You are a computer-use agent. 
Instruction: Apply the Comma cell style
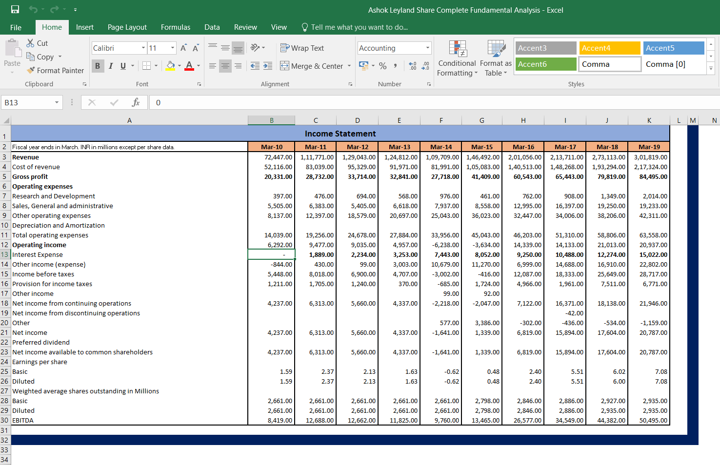pos(610,64)
